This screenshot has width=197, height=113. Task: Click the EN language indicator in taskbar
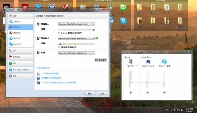click(x=167, y=110)
